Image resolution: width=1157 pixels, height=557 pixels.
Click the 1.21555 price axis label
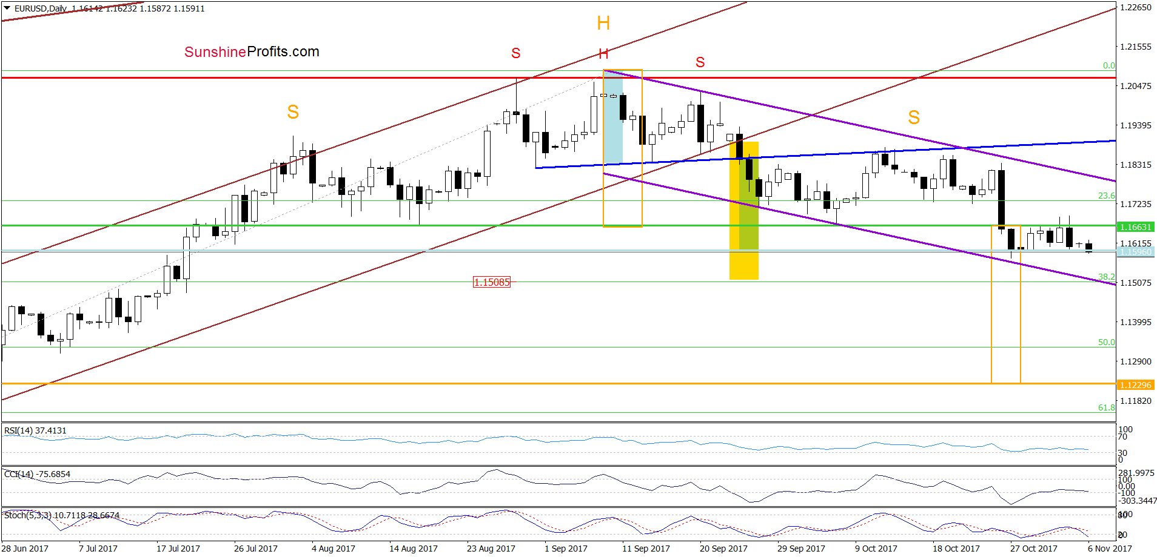1135,47
